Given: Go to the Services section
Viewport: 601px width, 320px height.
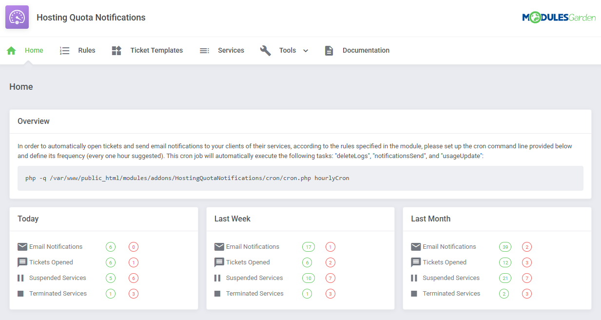Looking at the screenshot, I should (x=231, y=50).
